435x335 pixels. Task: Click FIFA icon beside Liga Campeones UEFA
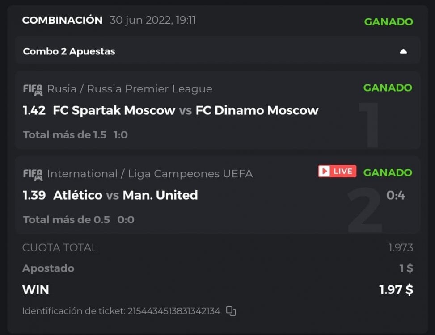point(33,174)
